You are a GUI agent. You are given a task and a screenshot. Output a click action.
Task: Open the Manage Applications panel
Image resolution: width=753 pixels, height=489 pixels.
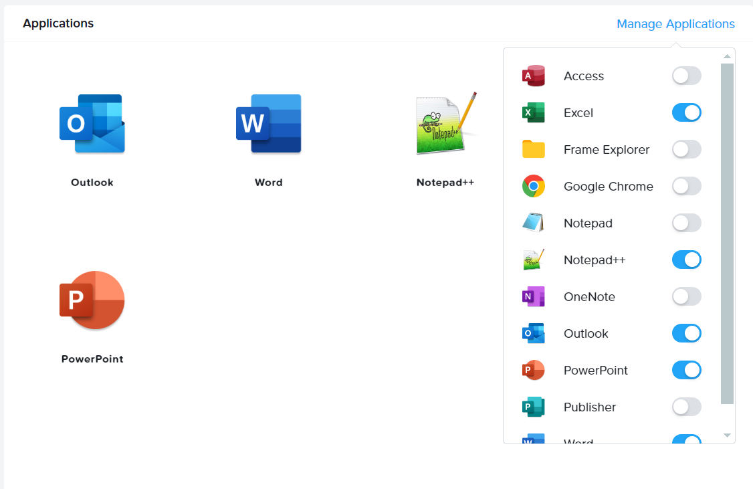pyautogui.click(x=675, y=23)
